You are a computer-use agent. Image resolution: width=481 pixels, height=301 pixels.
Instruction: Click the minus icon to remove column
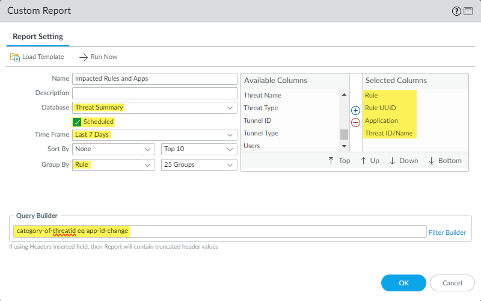(355, 122)
